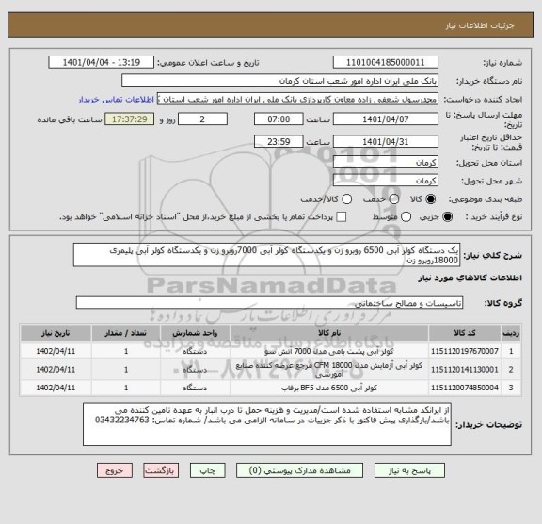Click the item name کولر آبی آزمایش CFM 18000
Screen dimensions: 542x524
(x=329, y=370)
